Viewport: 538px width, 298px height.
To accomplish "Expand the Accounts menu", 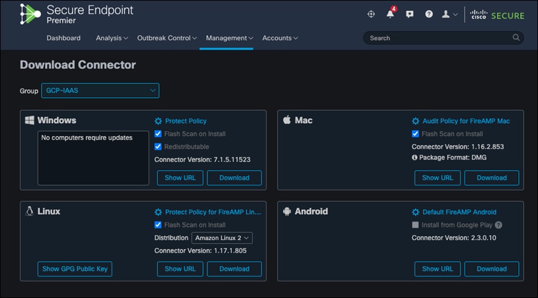I will (280, 38).
